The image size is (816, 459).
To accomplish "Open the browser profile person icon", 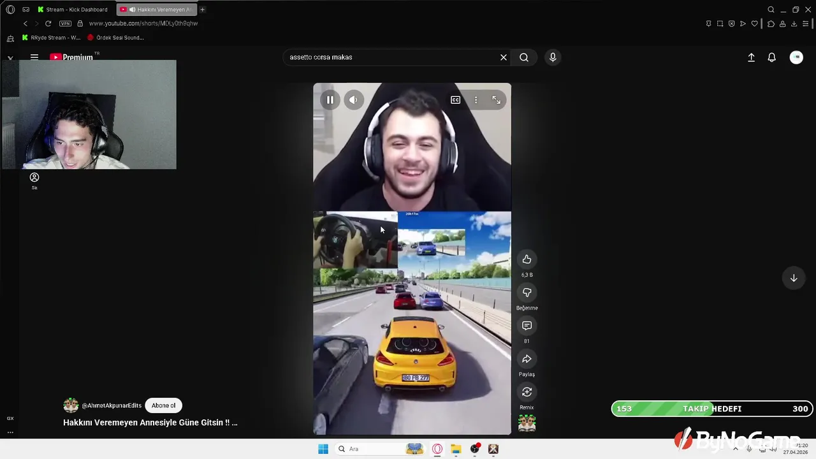I will 782,24.
